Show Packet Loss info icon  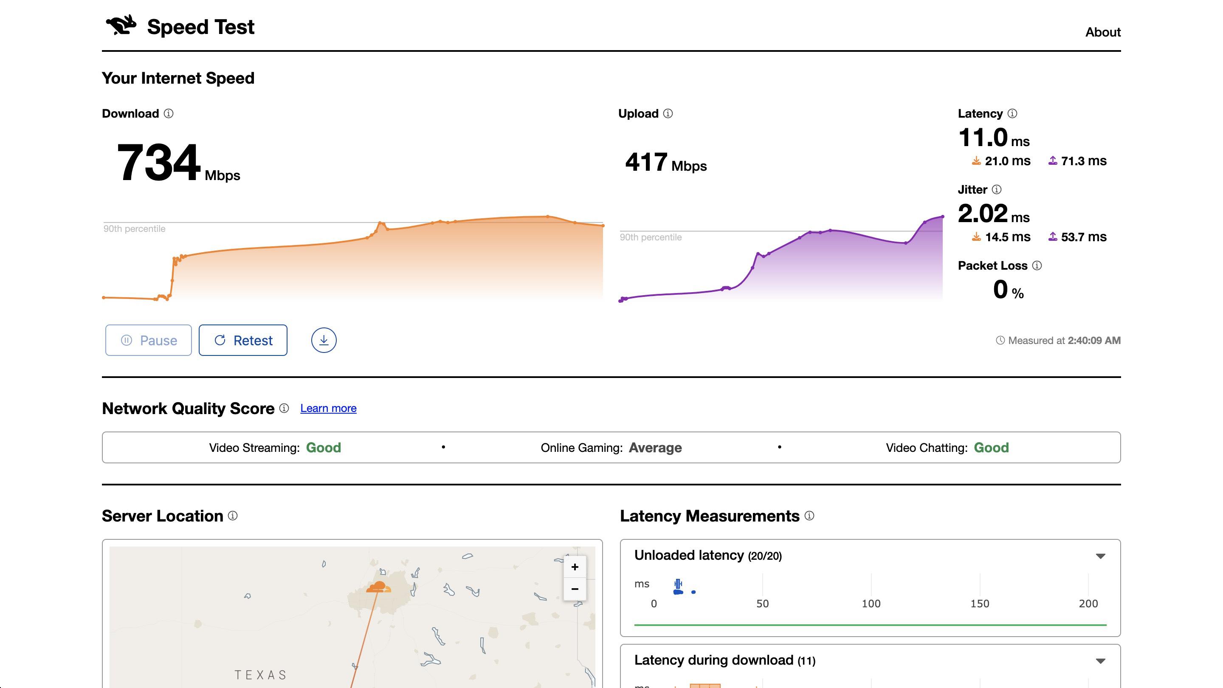(x=1037, y=265)
